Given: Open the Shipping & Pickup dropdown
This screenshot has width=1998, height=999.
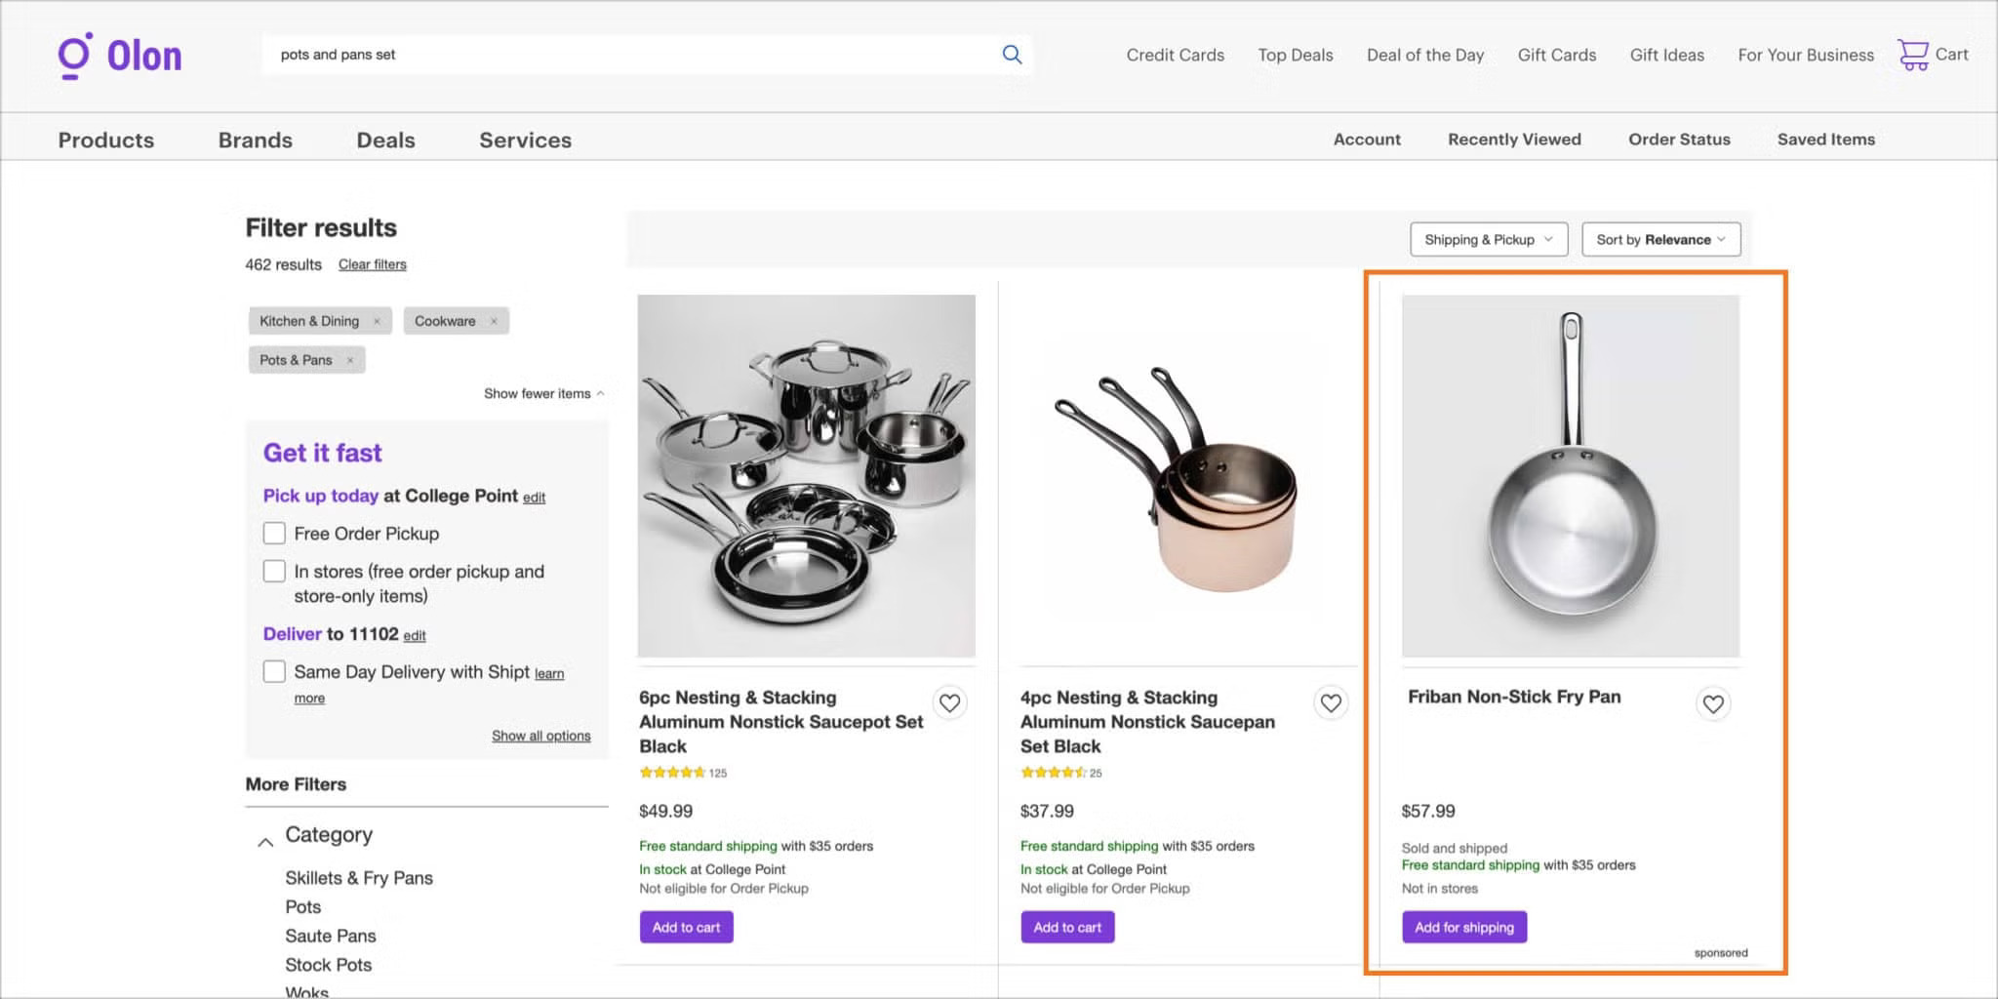Looking at the screenshot, I should click(x=1488, y=240).
